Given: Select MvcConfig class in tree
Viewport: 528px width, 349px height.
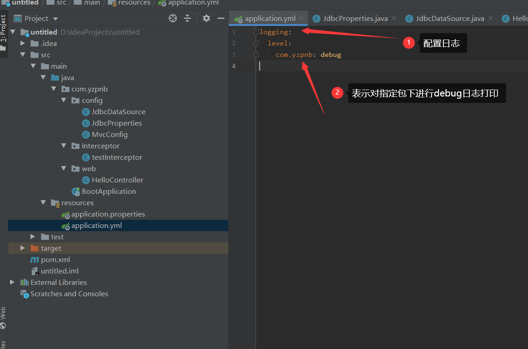Looking at the screenshot, I should click(110, 135).
